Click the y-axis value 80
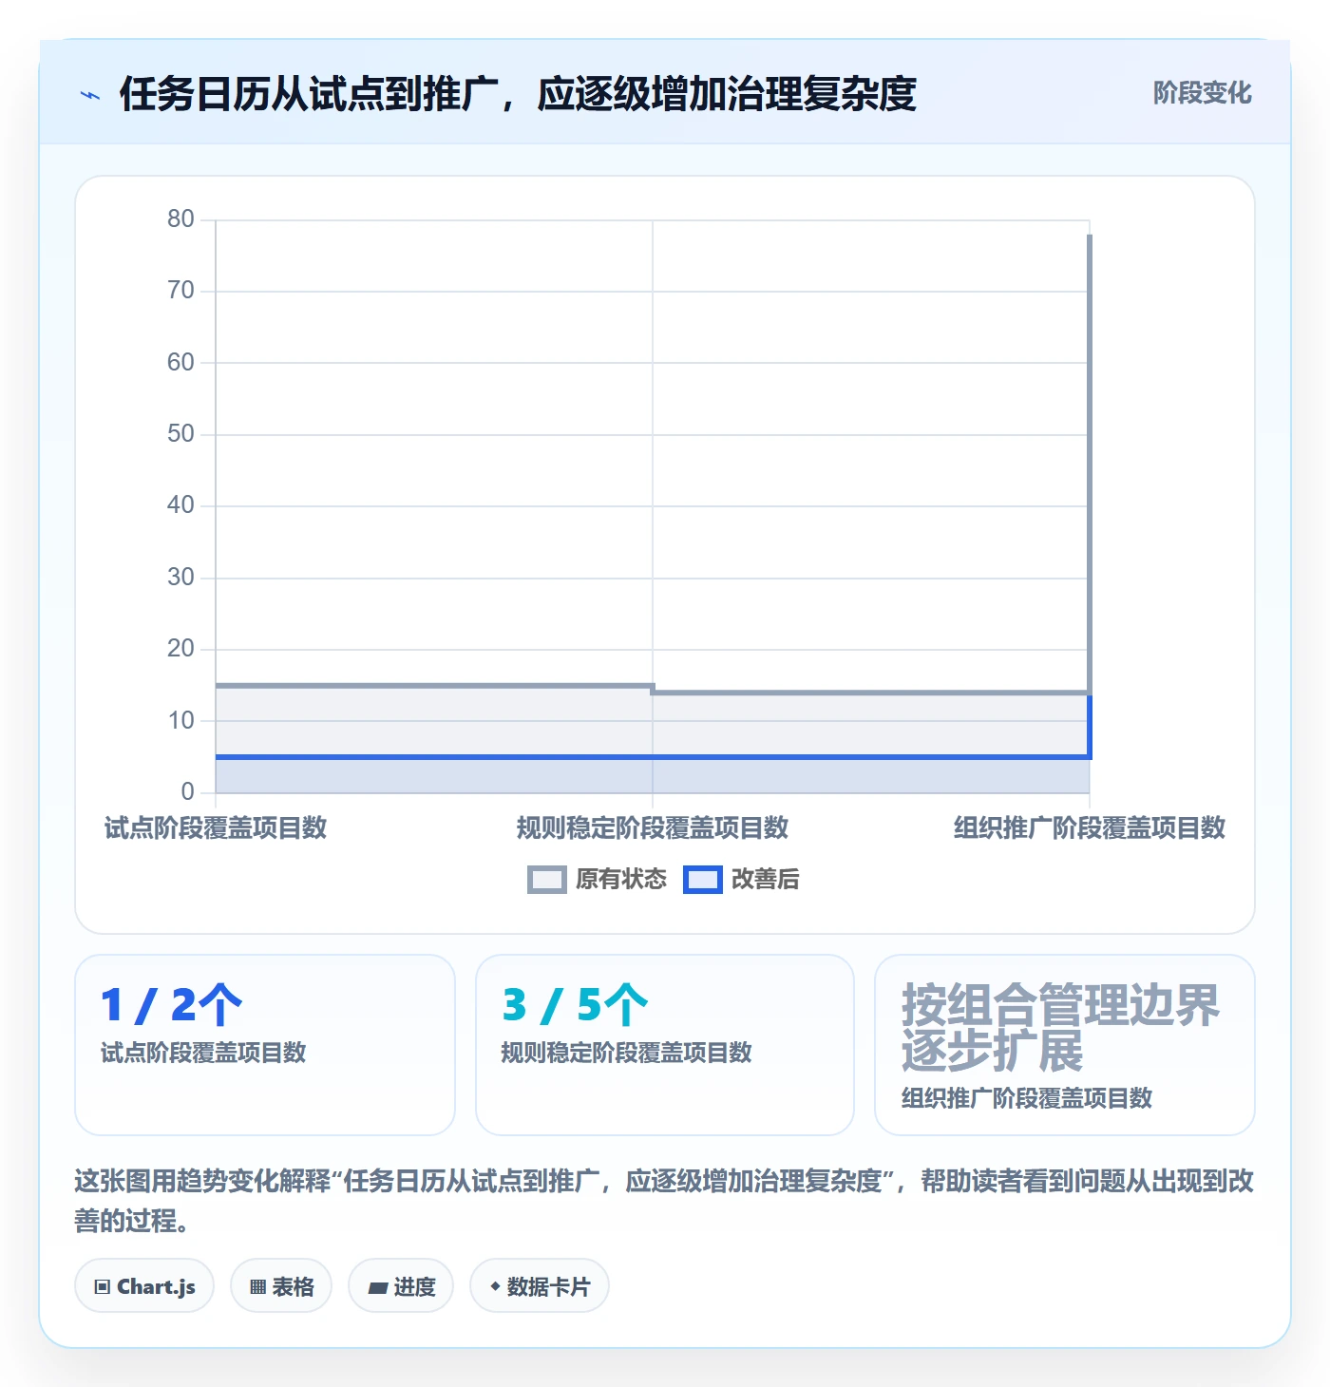 click(180, 218)
